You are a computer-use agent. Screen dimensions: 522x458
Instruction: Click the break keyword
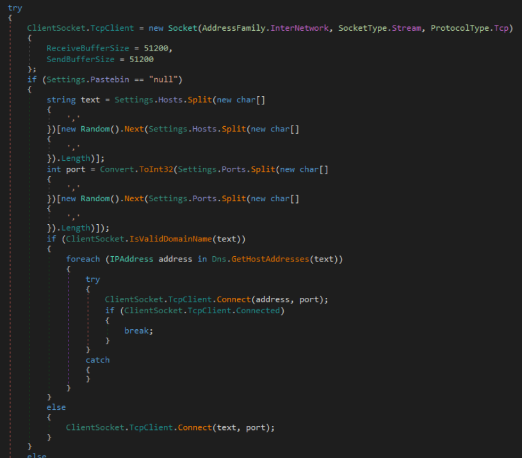[138, 331]
